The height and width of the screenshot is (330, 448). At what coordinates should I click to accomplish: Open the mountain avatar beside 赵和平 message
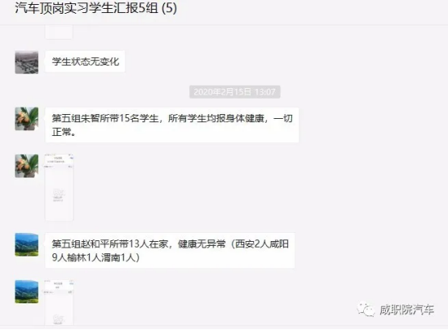[27, 244]
